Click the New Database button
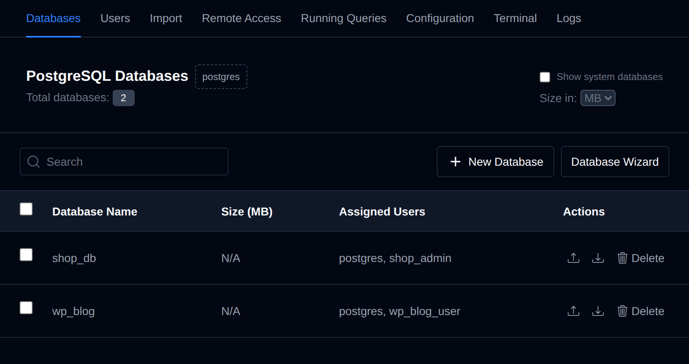 (x=495, y=162)
